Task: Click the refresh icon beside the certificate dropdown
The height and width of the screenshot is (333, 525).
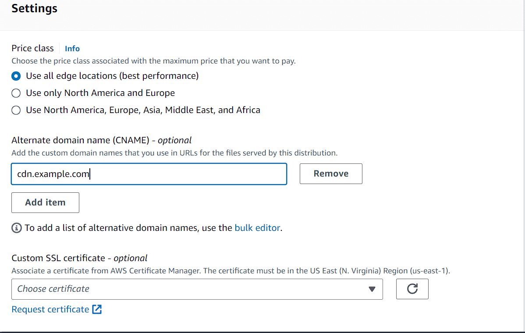Action: [x=412, y=289]
